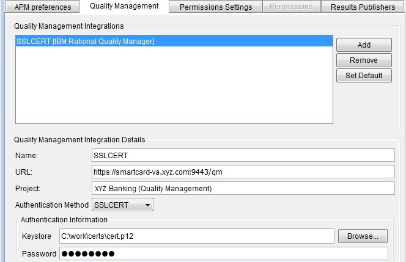Focus the Password field
Viewport: 406px width, 262px height.
click(223, 253)
